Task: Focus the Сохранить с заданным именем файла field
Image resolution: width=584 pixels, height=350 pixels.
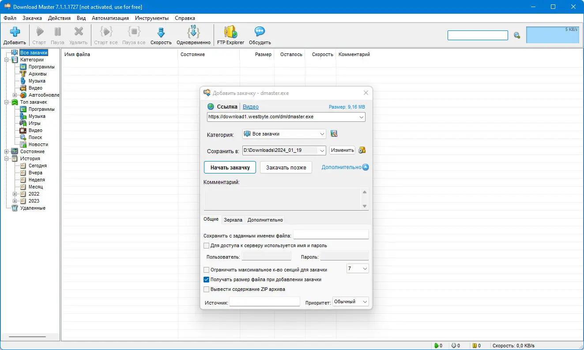Action: 331,234
